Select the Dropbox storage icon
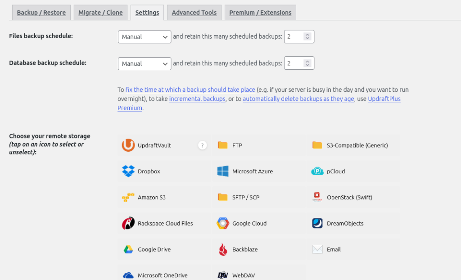This screenshot has width=461, height=280. pyautogui.click(x=128, y=172)
